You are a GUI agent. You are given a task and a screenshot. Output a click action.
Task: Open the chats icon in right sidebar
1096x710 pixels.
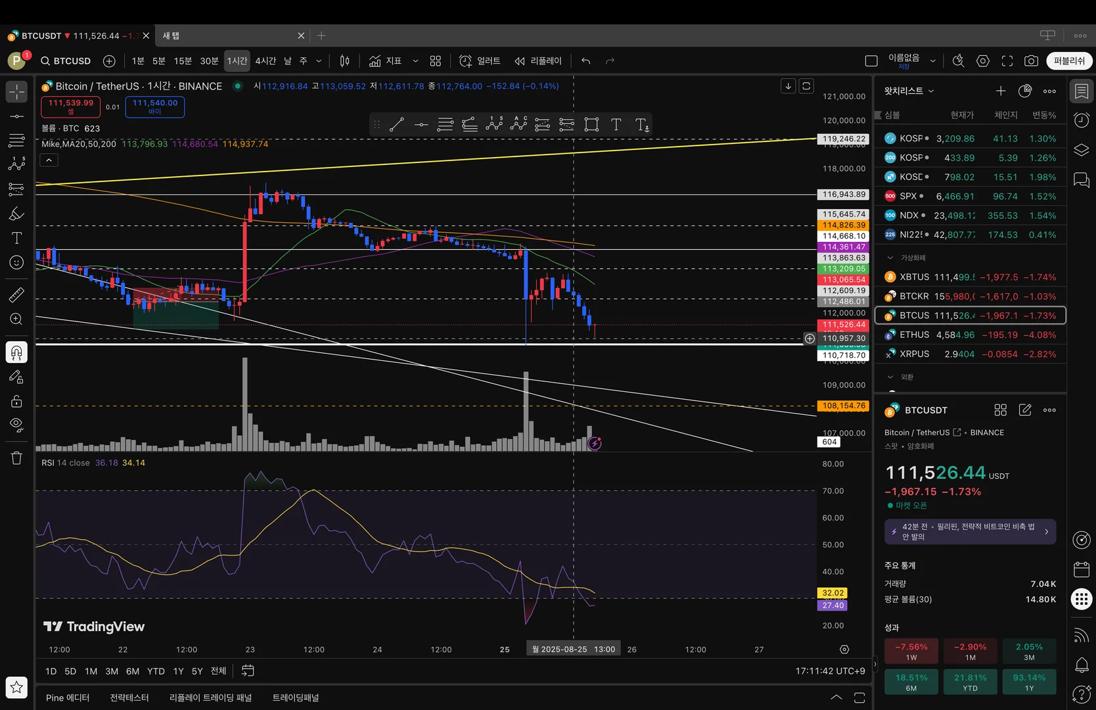click(1082, 179)
